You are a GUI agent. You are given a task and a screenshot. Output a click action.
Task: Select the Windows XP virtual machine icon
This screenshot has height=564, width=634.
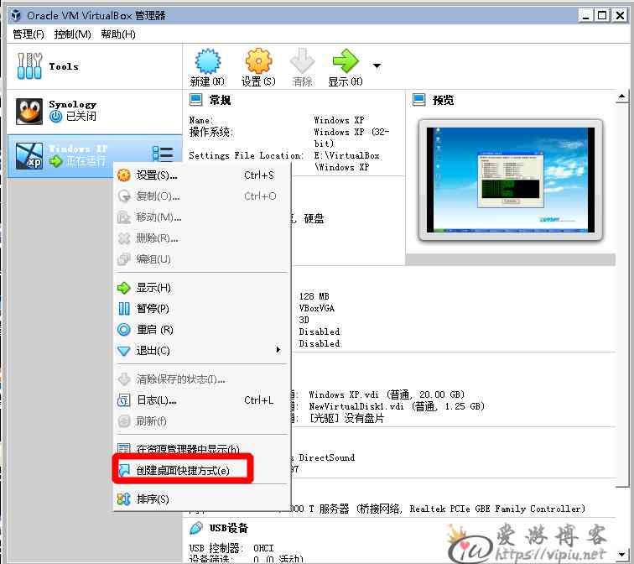click(29, 156)
